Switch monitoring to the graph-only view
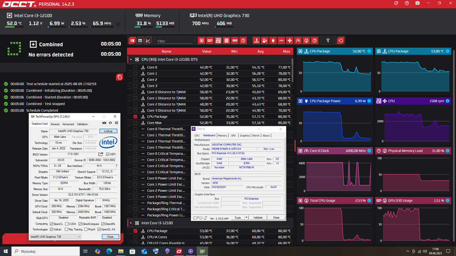 pyautogui.click(x=148, y=41)
